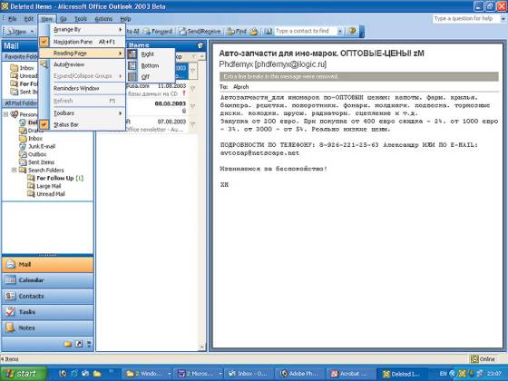
Task: Open the File menu
Action: tap(13, 19)
